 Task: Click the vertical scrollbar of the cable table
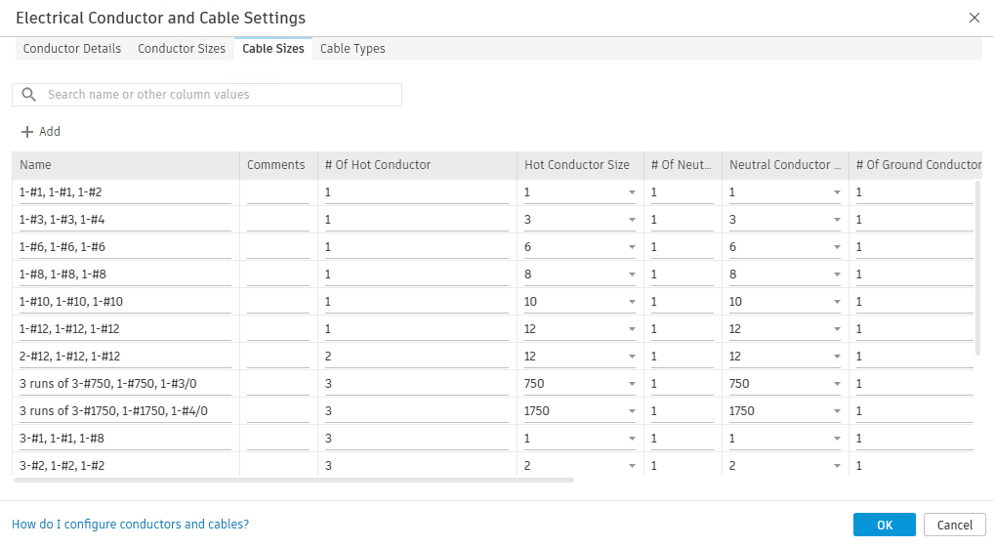pyautogui.click(x=978, y=266)
